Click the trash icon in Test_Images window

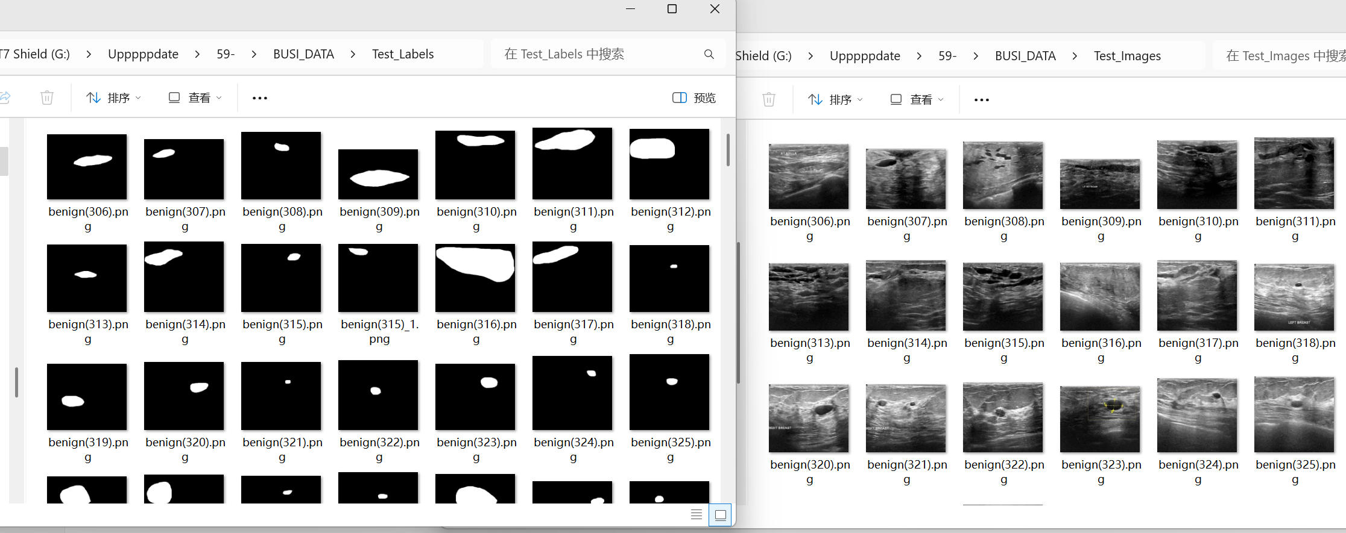click(769, 99)
